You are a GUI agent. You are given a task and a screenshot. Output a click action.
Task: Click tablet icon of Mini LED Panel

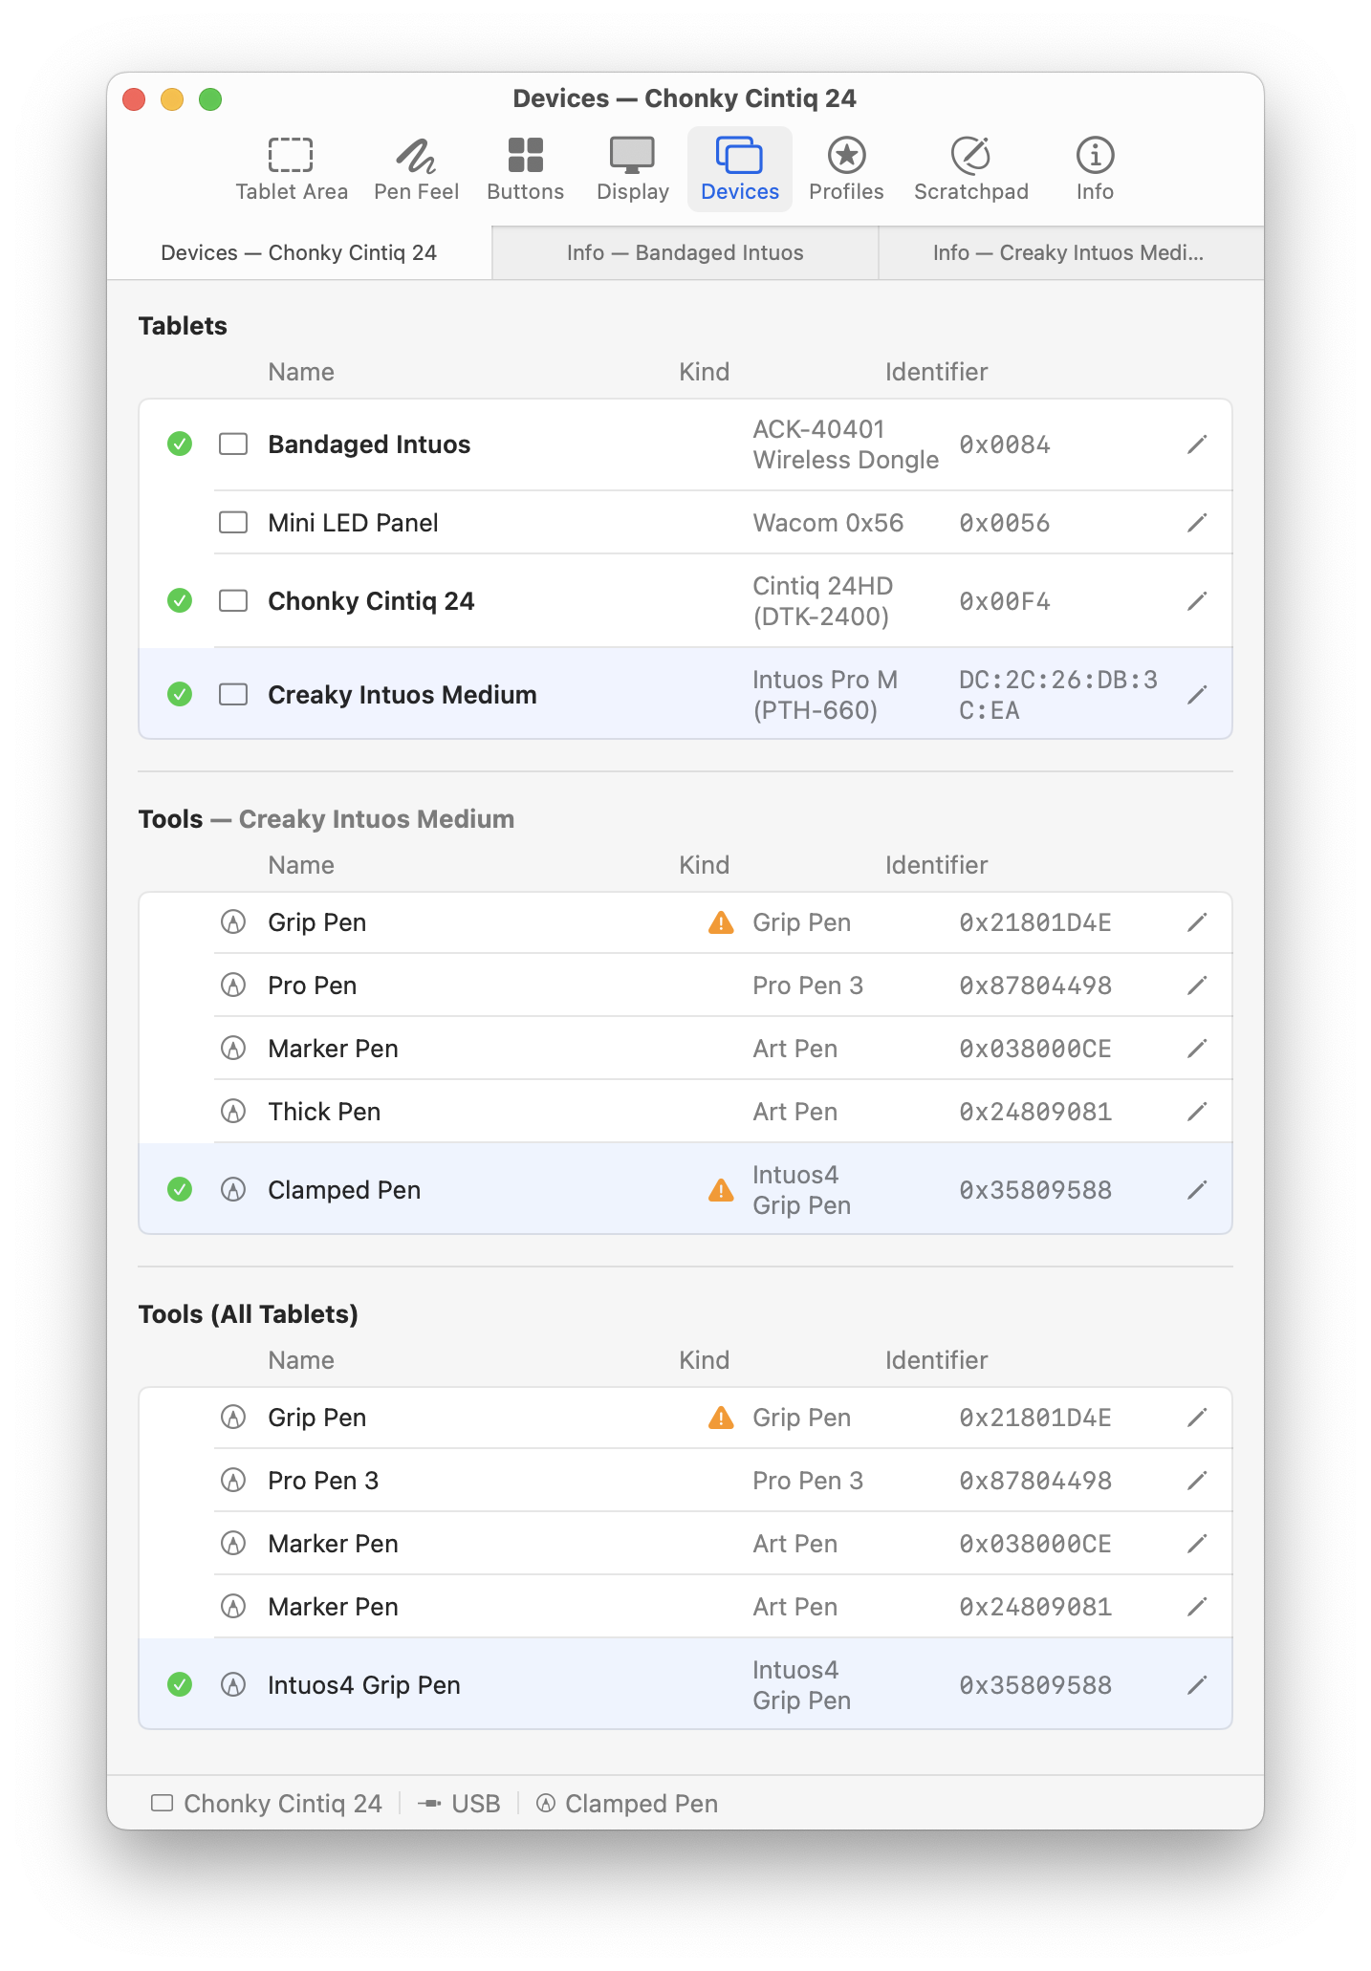coord(233,523)
